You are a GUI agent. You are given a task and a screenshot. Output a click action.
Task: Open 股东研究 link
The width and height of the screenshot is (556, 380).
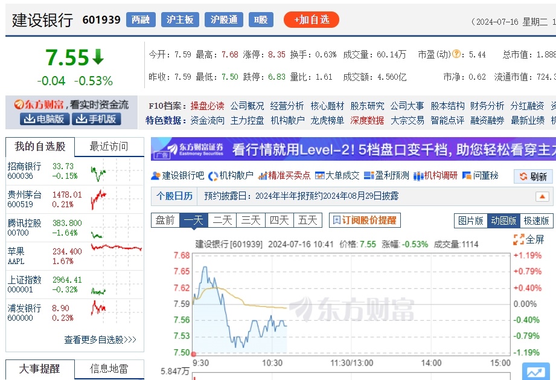coord(368,106)
